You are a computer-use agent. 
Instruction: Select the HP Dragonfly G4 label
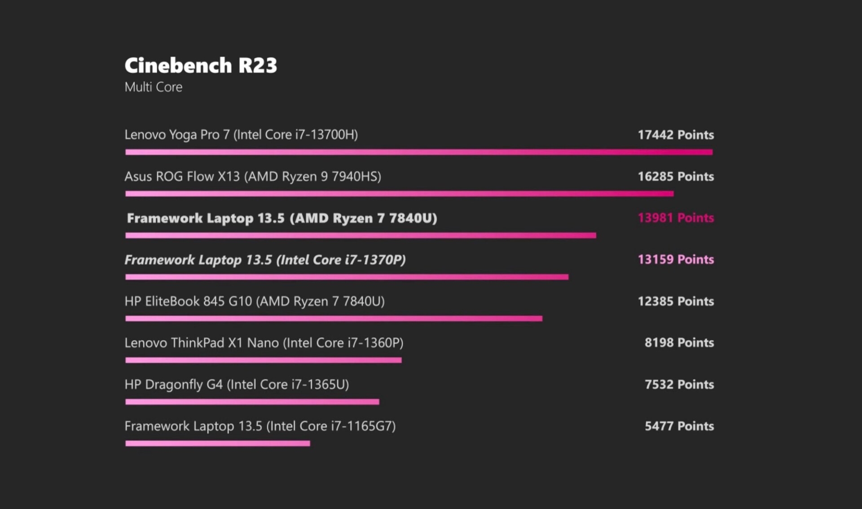[x=237, y=385]
